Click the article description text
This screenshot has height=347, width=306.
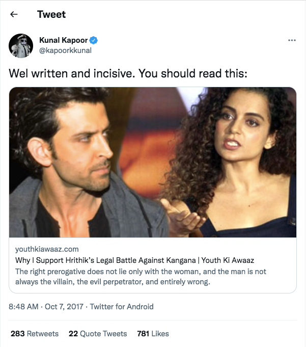coord(141,276)
